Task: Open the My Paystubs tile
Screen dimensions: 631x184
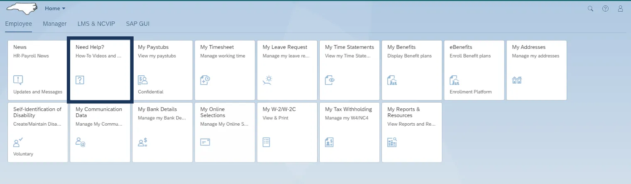Action: click(162, 70)
